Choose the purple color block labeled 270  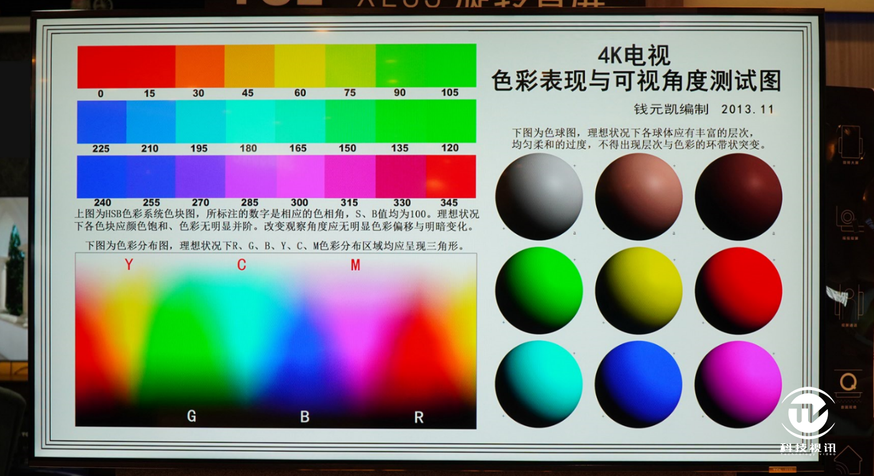200,176
